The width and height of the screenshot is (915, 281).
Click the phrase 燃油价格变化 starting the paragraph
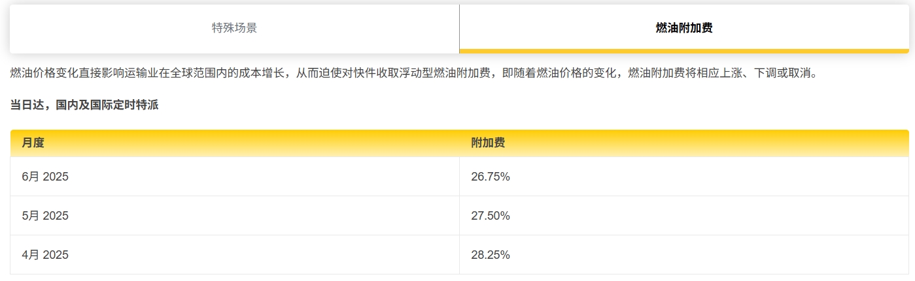[x=44, y=73]
